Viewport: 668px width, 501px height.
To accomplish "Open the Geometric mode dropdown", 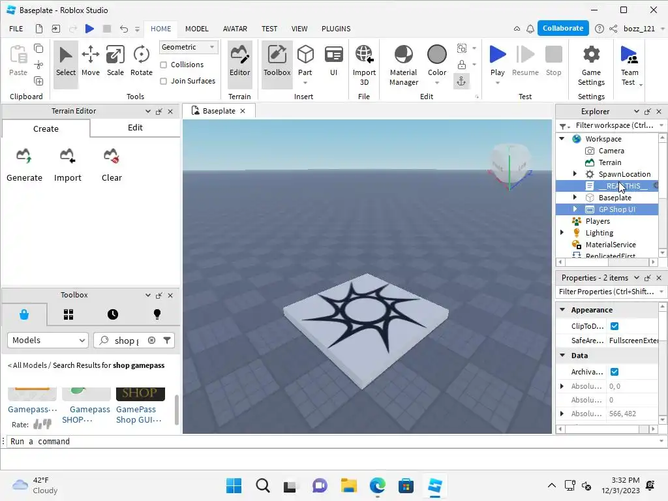I will tap(189, 47).
